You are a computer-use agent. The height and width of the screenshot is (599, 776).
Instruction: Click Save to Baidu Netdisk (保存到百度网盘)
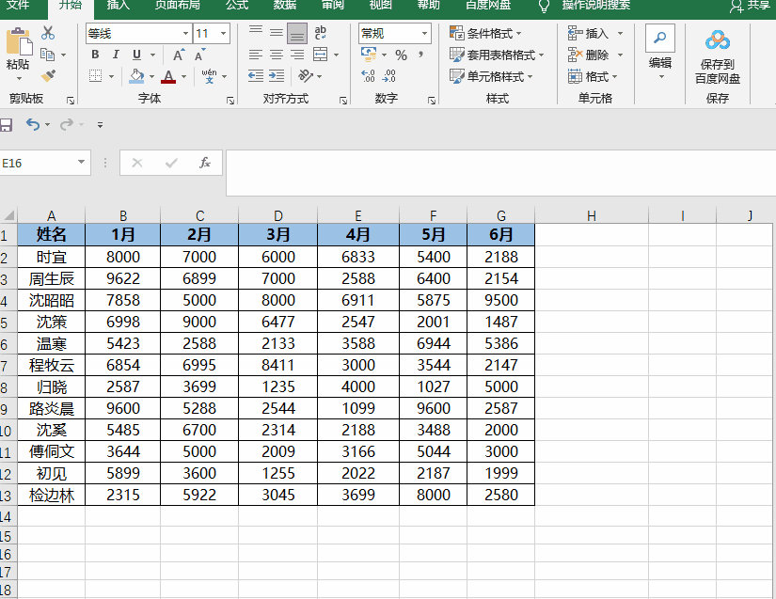point(718,56)
